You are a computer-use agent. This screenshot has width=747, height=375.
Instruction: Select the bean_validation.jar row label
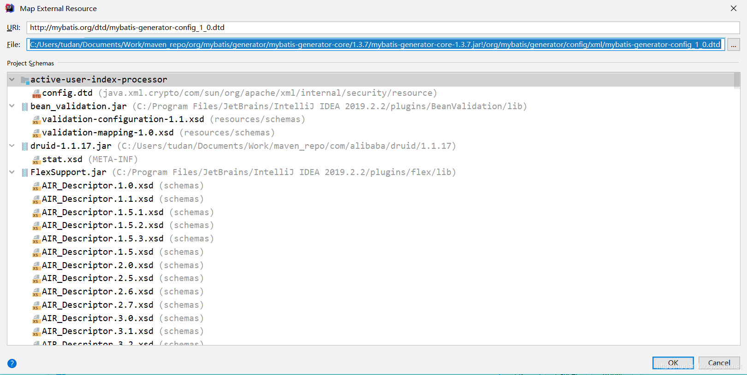[78, 106]
